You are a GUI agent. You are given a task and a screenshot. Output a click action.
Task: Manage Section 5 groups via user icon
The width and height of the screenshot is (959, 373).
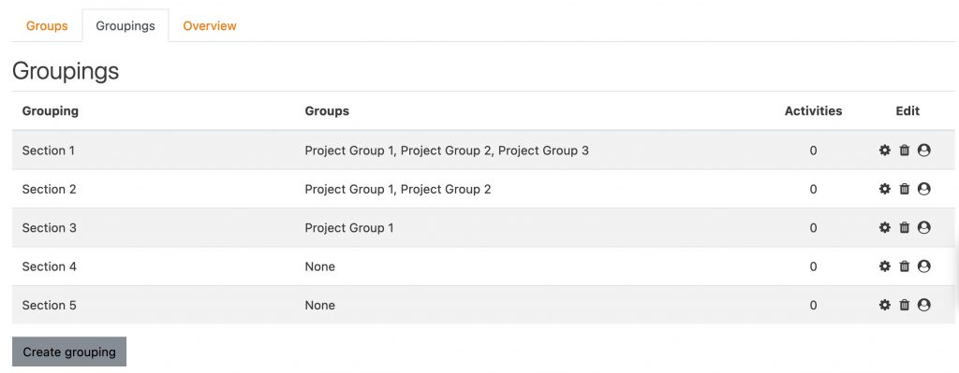tap(924, 305)
